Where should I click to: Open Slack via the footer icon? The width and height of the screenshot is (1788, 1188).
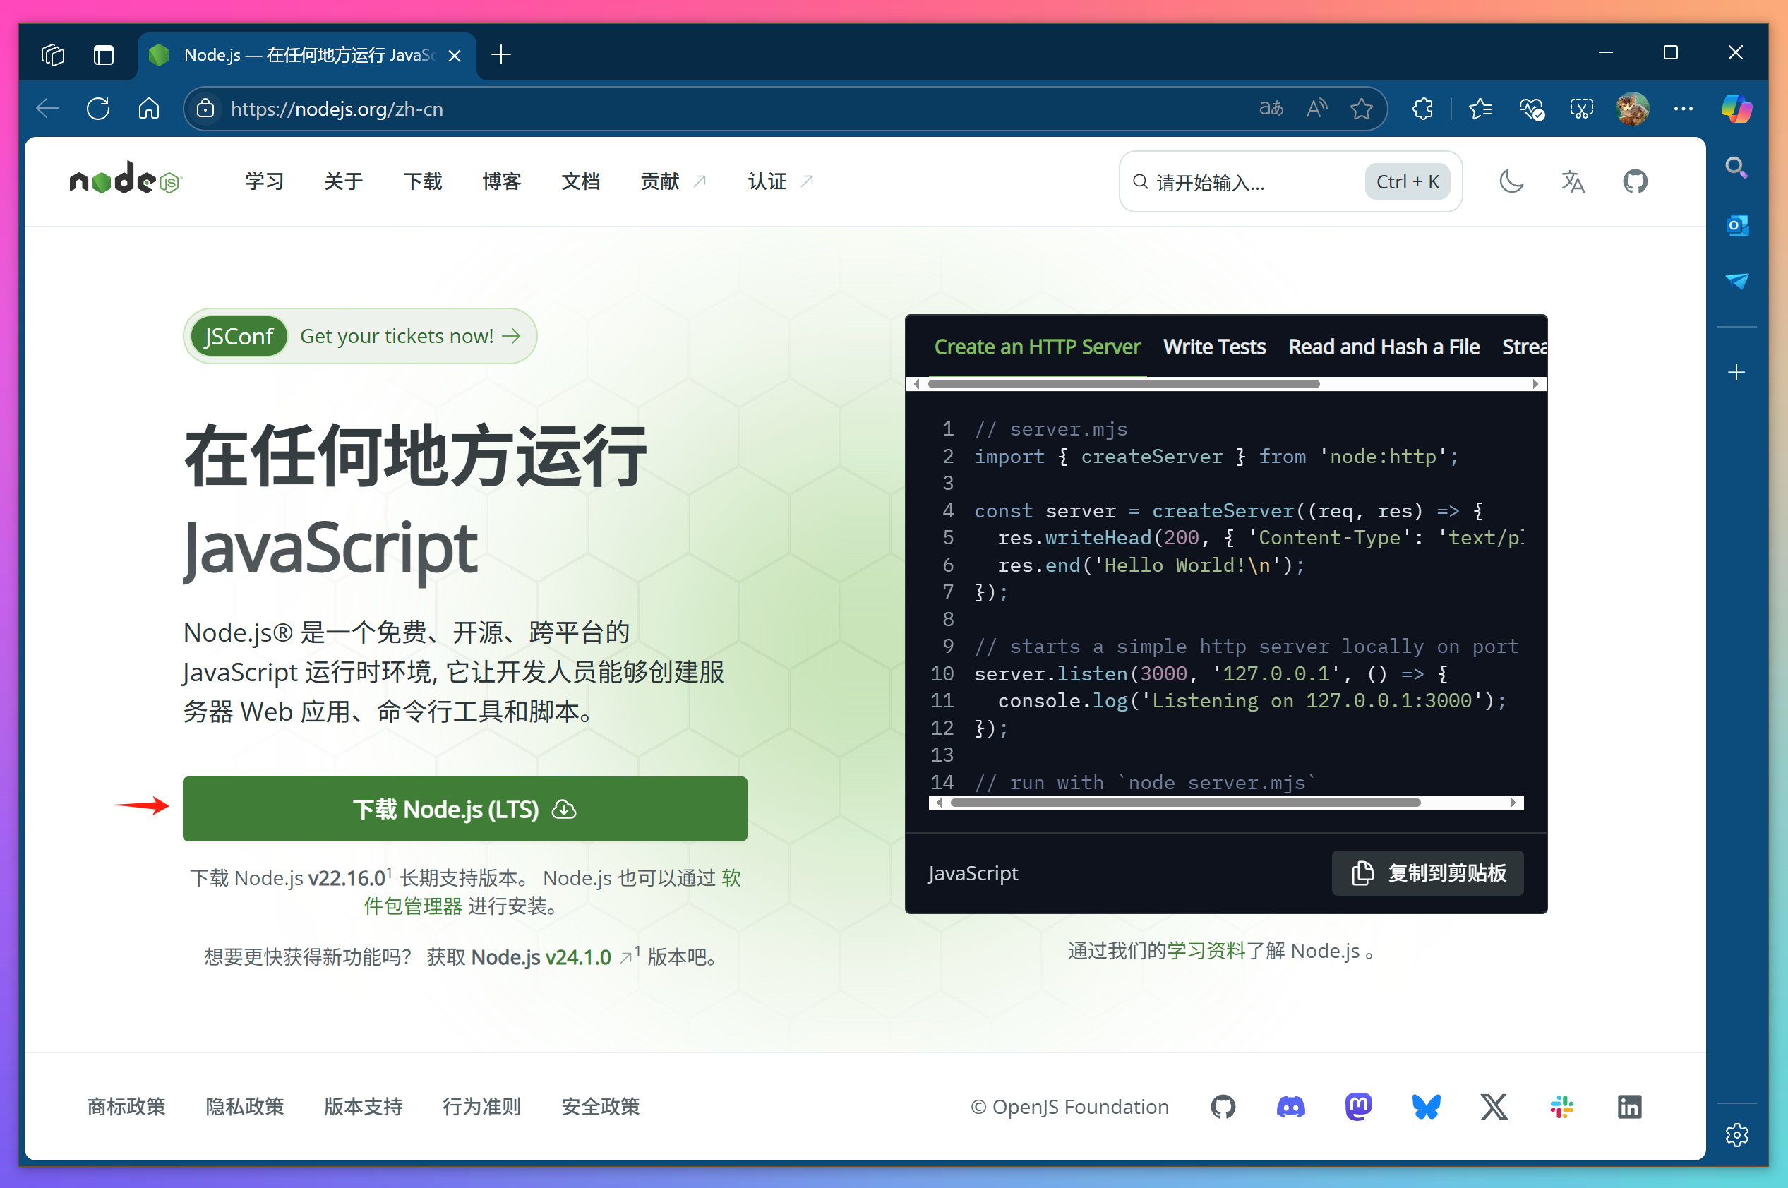coord(1561,1107)
